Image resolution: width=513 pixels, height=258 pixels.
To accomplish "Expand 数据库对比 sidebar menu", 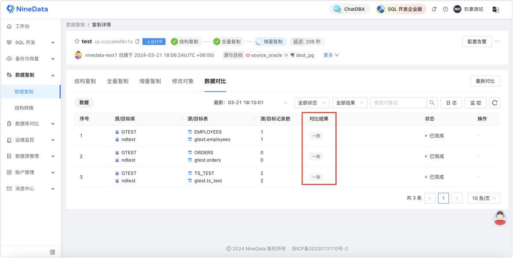I will coord(30,123).
